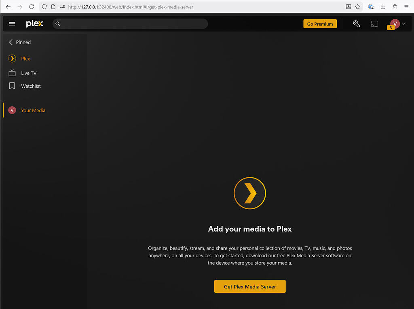
Task: Click the notifications badge showing 3
Action: (391, 27)
